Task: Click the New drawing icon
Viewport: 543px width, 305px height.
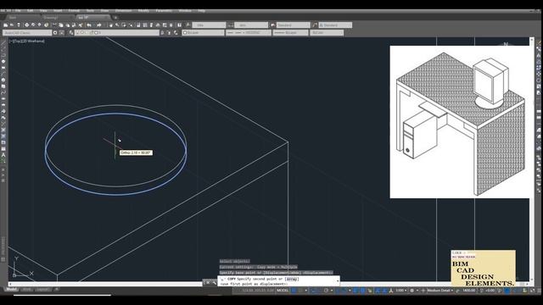Action: 6,25
